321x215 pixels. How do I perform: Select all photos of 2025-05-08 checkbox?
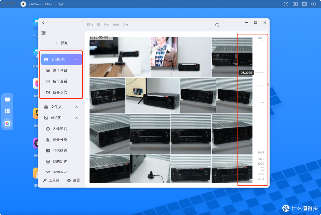[x=111, y=37]
